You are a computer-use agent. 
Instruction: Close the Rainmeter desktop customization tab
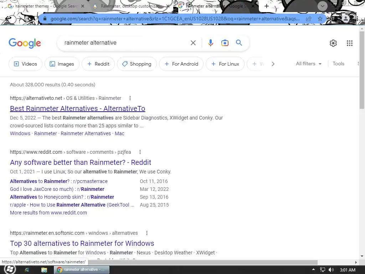(168, 6)
